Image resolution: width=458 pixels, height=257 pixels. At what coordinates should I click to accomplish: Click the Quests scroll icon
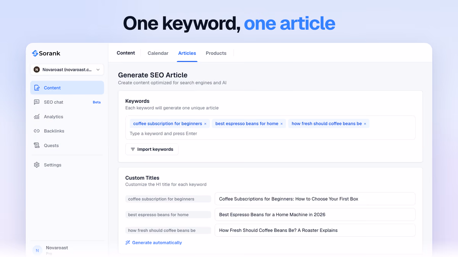coord(37,145)
